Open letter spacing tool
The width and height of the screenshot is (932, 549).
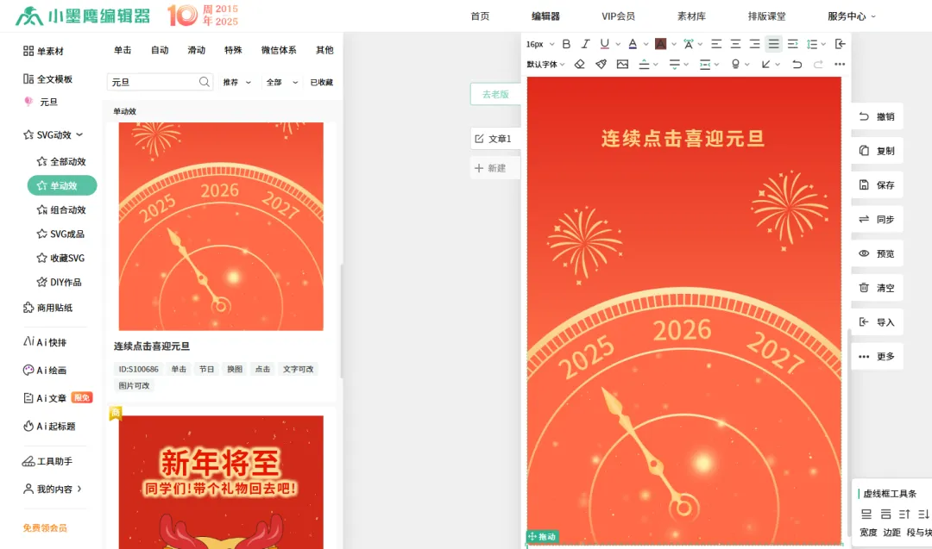689,44
